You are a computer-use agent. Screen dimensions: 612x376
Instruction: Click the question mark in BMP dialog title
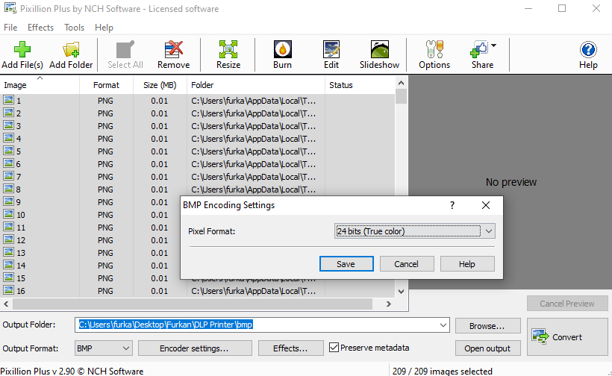(452, 205)
